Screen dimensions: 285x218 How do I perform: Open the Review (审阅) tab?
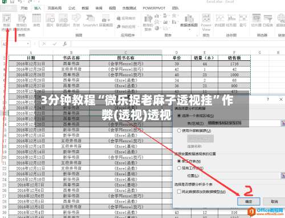[99, 8]
